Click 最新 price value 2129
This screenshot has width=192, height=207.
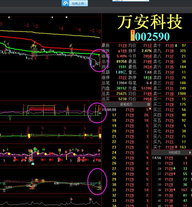(123, 46)
